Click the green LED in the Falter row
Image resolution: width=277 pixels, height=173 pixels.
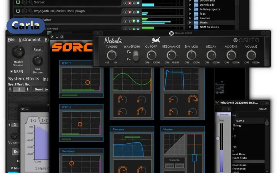134,21
